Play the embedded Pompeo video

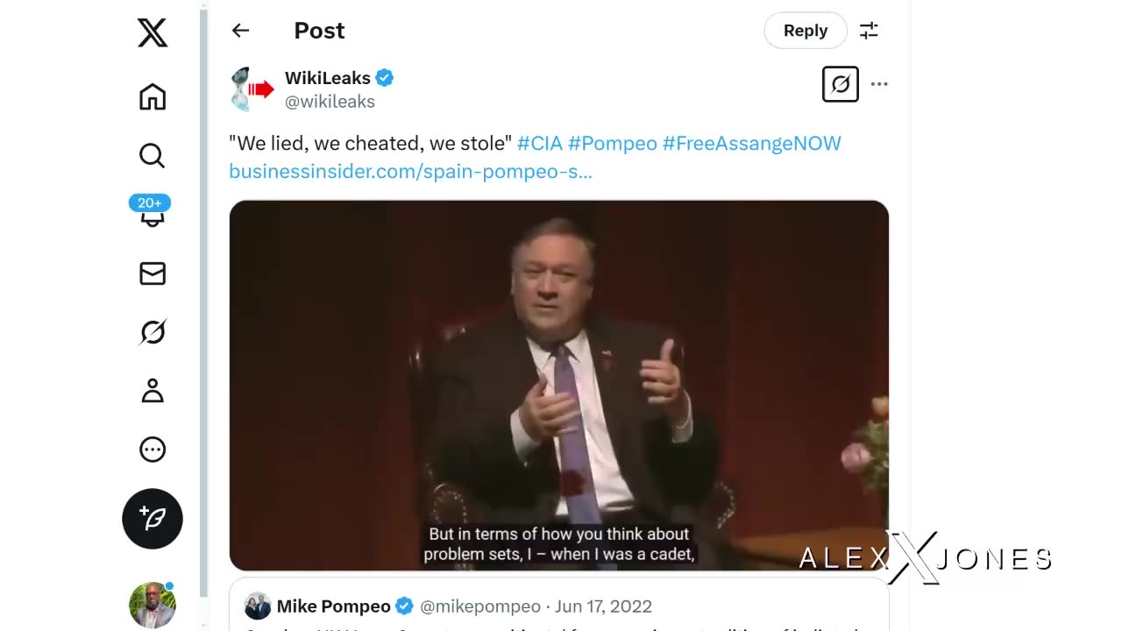pyautogui.click(x=559, y=386)
